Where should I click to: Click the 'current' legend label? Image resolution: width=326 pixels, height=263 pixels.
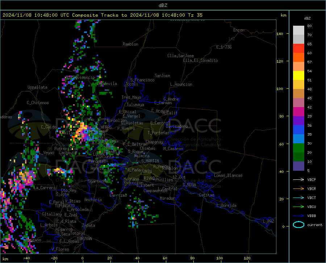point(315,225)
